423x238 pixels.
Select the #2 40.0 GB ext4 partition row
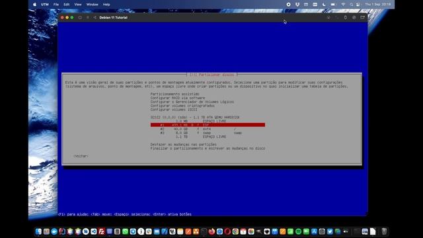pos(198,129)
